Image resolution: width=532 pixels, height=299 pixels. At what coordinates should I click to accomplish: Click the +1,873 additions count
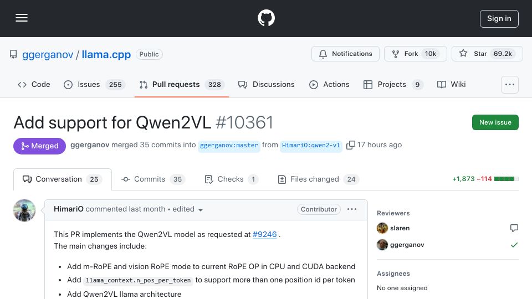tap(463, 179)
